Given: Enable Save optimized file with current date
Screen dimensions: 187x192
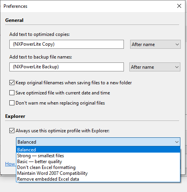Looking at the screenshot, I should pyautogui.click(x=12, y=93).
